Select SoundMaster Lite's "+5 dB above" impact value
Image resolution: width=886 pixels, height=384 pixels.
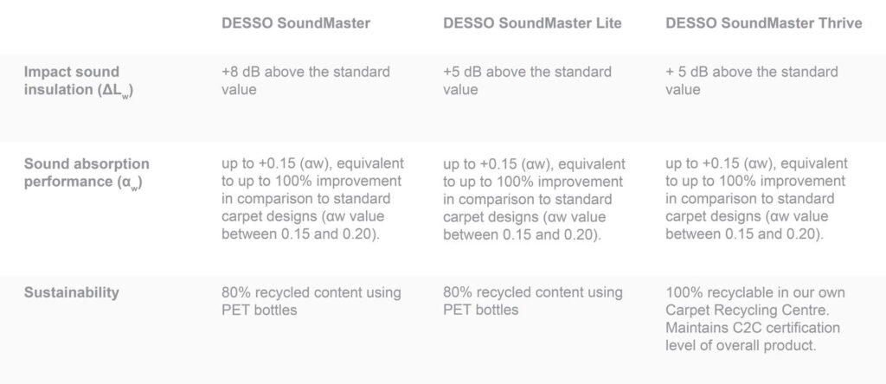tap(527, 73)
